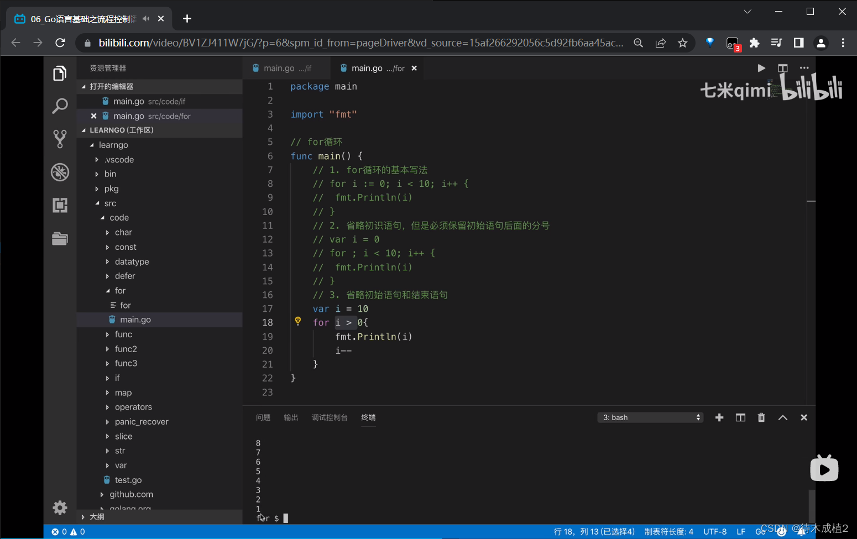Open the Source Control view

point(60,139)
